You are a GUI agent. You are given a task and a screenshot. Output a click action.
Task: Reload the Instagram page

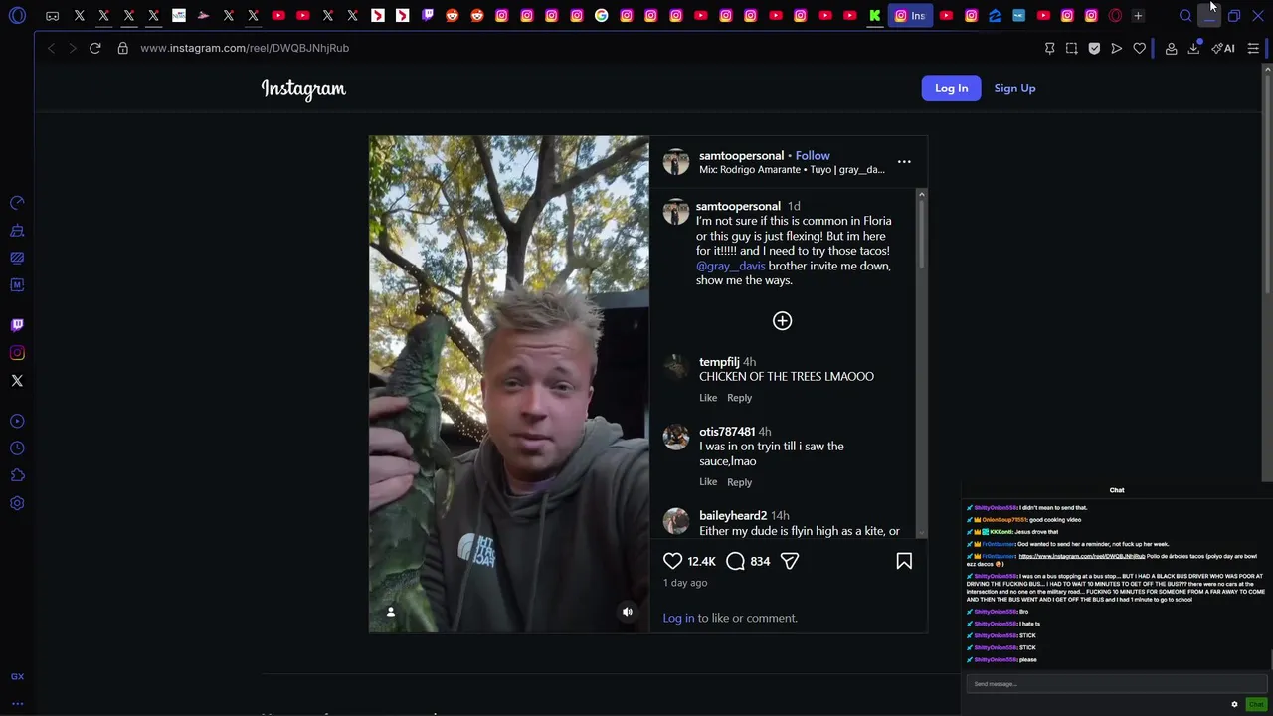click(x=95, y=48)
